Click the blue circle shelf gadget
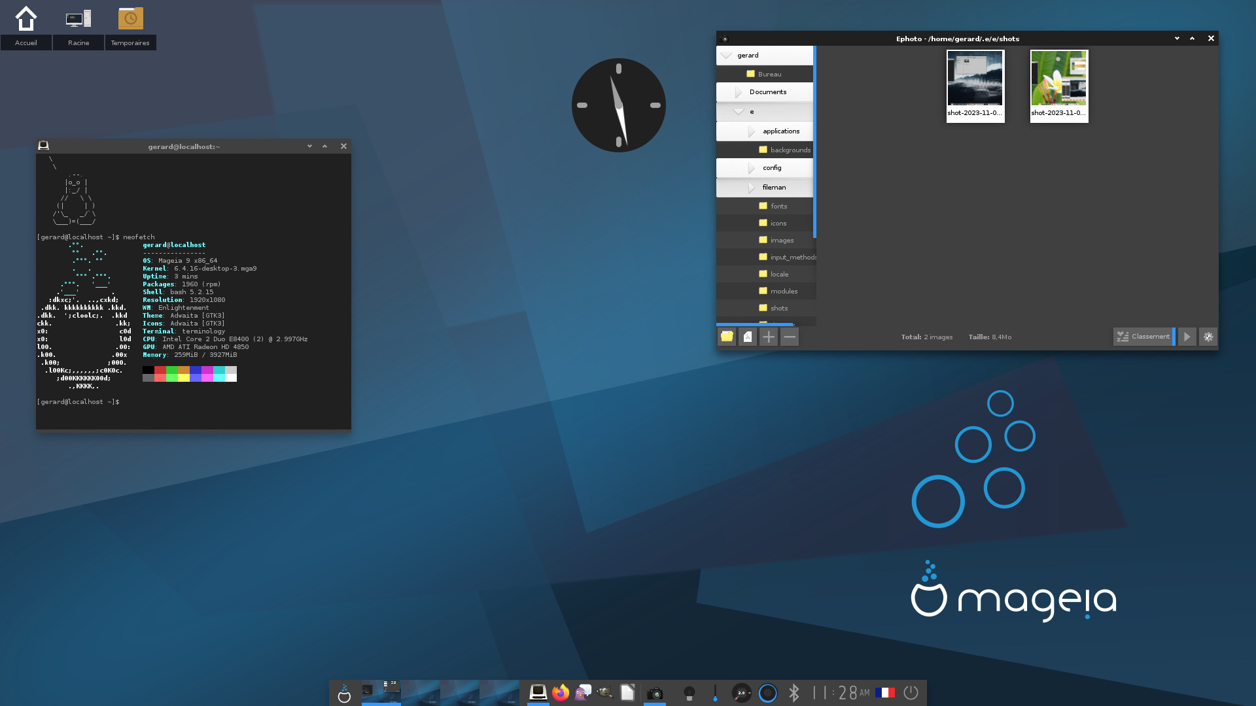 768,693
